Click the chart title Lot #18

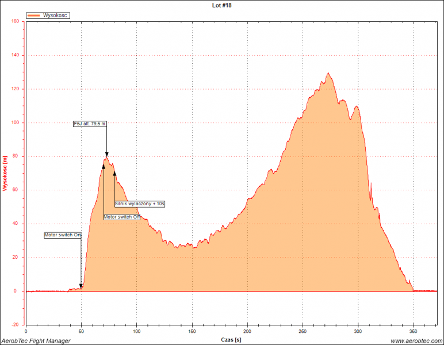tap(222, 5)
